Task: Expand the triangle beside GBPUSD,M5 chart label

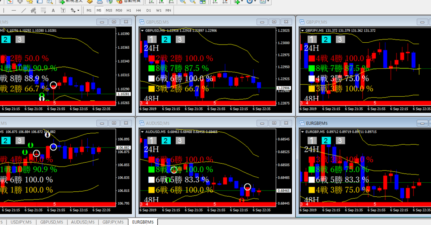Action: tap(143, 31)
